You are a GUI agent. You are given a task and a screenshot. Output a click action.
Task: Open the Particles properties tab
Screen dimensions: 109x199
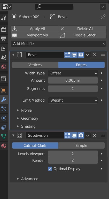coord(4,109)
